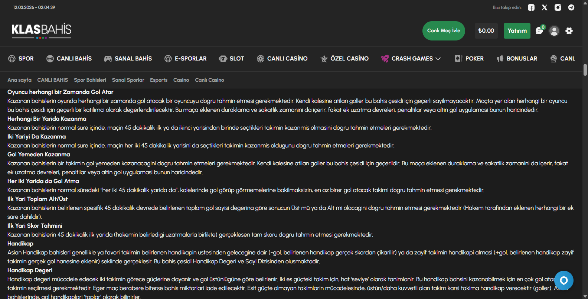Click the KlasBahis logo
Viewport: 588px width, 299px height.
coord(42,31)
